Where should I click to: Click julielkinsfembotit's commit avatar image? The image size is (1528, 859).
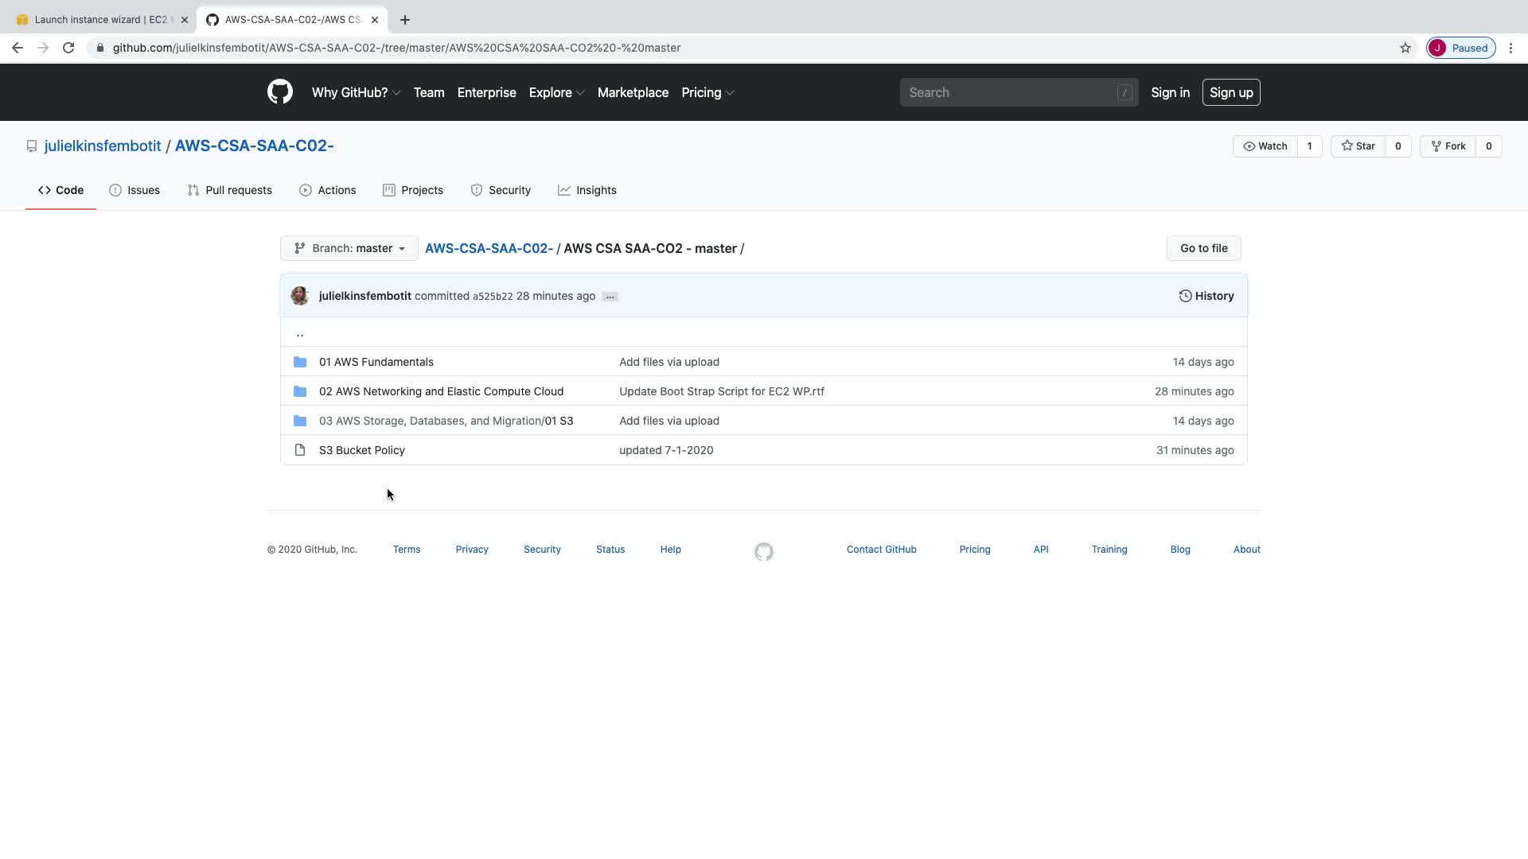pyautogui.click(x=300, y=296)
